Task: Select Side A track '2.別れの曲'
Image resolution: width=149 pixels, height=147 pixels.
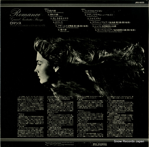Action: coord(53,15)
